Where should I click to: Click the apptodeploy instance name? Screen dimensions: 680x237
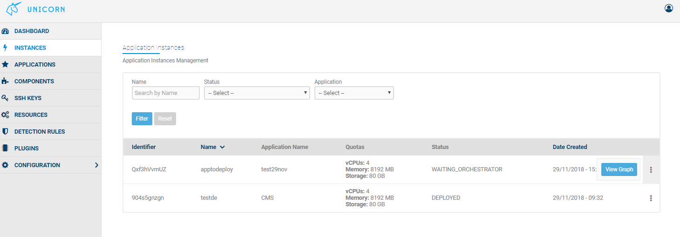point(217,169)
